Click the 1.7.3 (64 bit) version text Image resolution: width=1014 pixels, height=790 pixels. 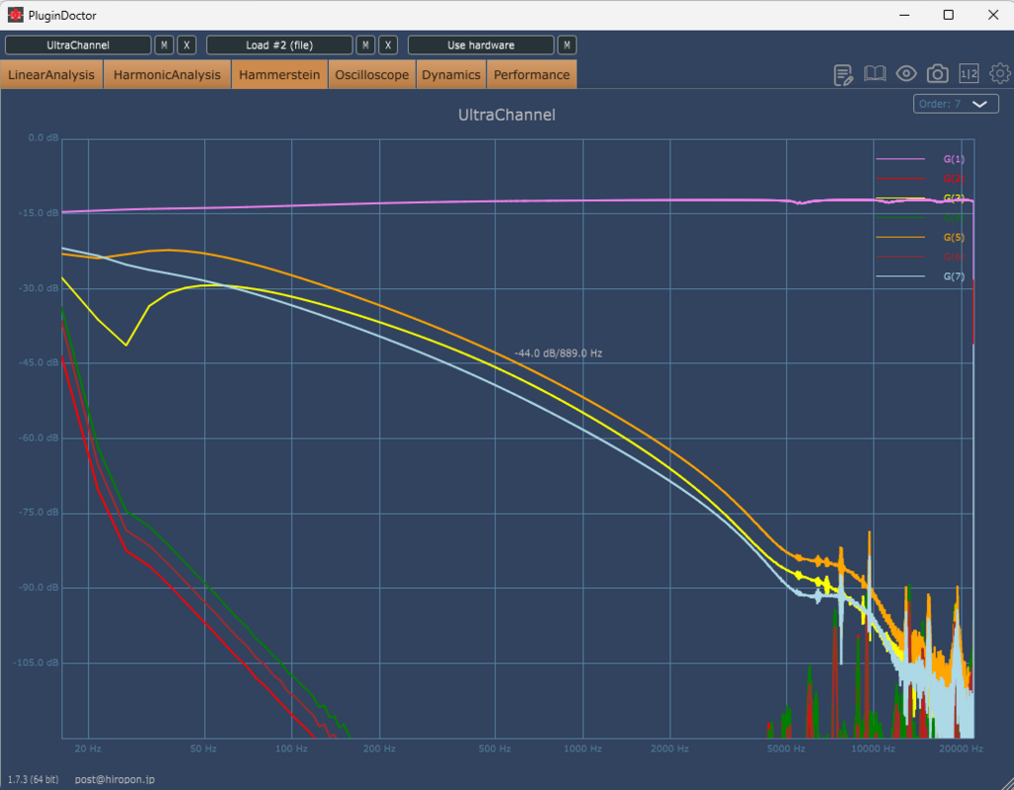tap(33, 779)
